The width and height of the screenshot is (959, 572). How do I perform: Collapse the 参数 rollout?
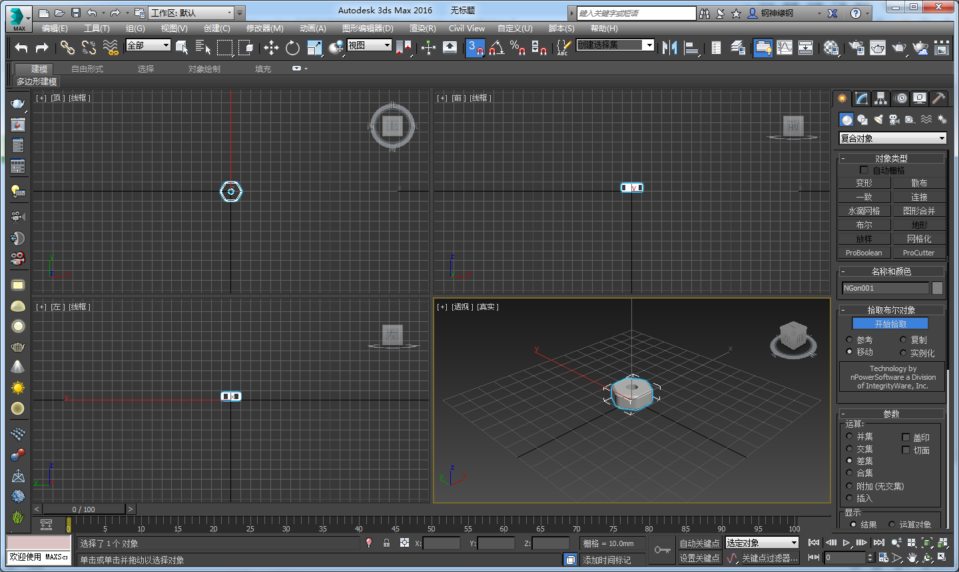(x=891, y=414)
